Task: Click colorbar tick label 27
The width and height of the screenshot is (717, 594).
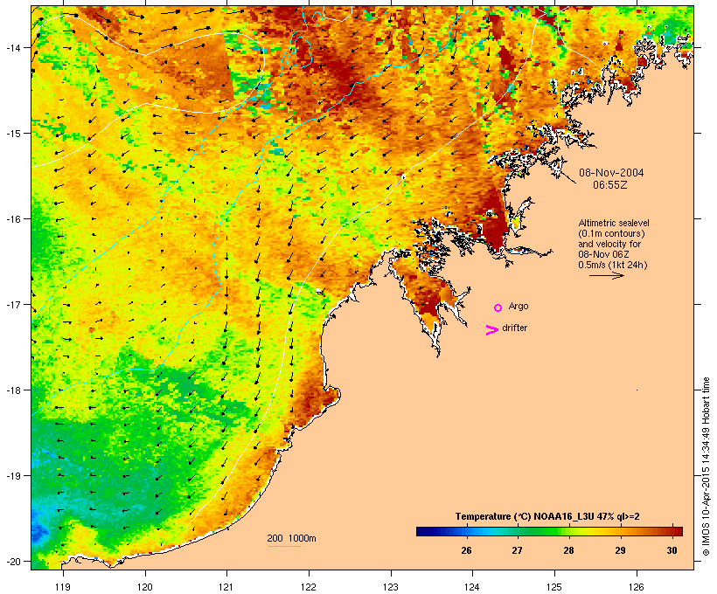Action: [x=517, y=550]
